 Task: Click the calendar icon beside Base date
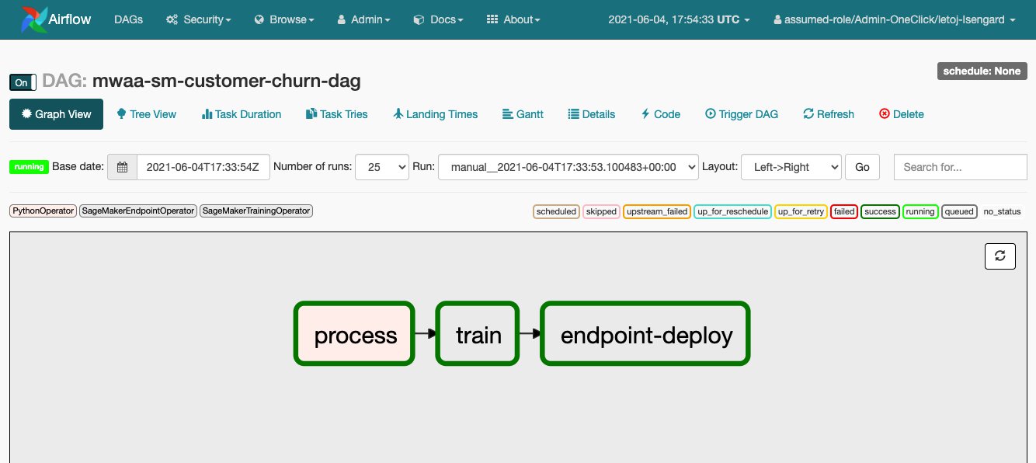click(122, 167)
